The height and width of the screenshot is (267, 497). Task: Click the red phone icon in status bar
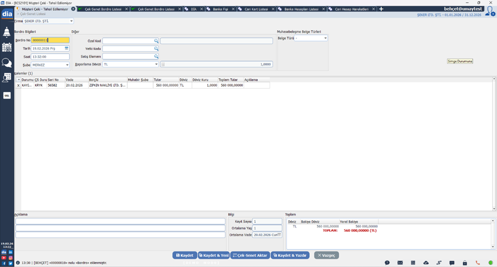click(x=478, y=262)
